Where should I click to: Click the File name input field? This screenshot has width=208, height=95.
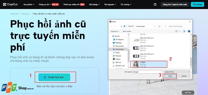point(148,72)
